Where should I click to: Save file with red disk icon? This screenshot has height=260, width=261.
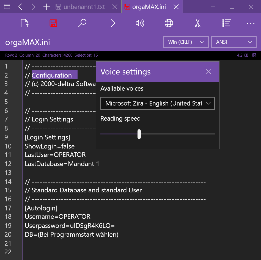click(53, 23)
